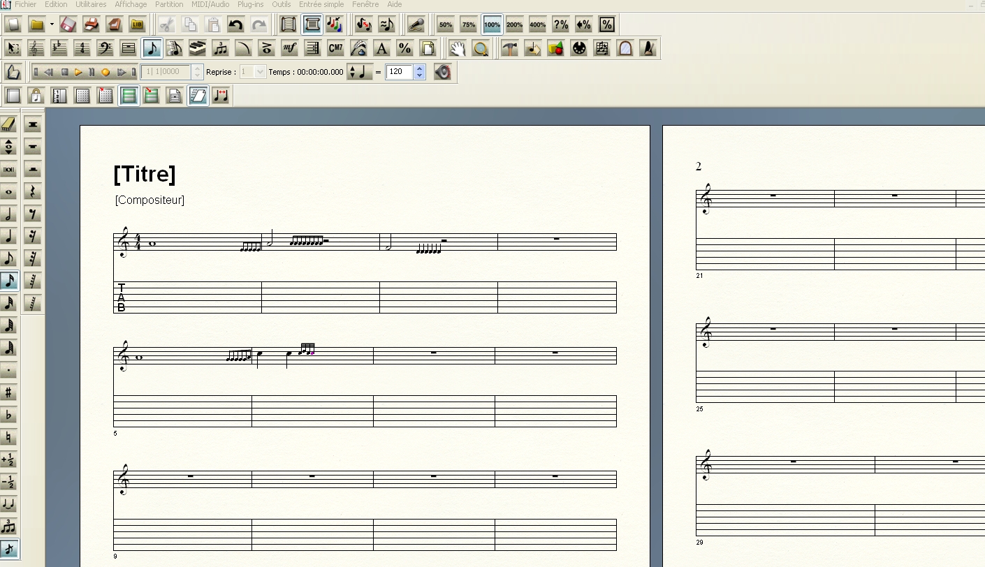Screen dimensions: 985x567
Task: Open the Plug-ins menu
Action: coord(250,4)
